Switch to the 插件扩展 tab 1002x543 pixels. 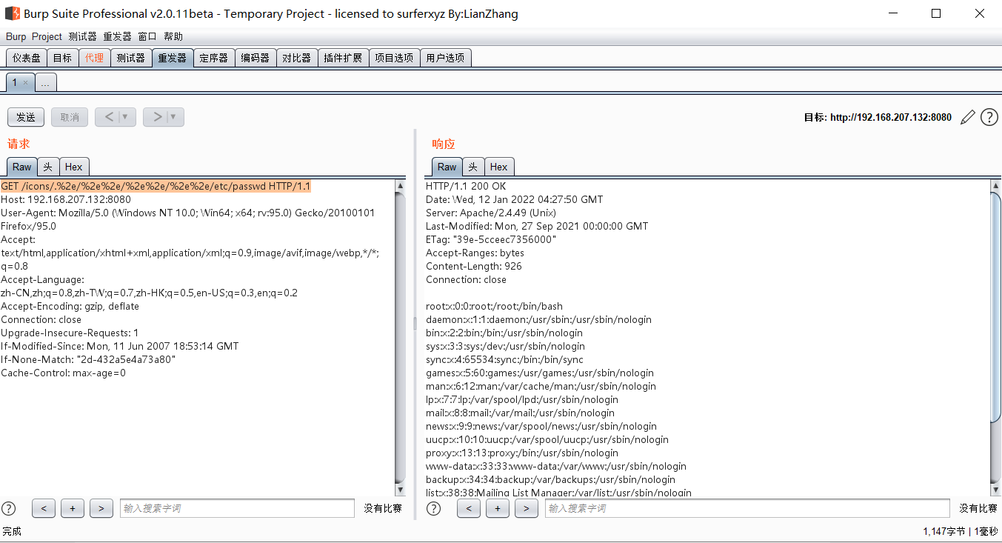[343, 58]
